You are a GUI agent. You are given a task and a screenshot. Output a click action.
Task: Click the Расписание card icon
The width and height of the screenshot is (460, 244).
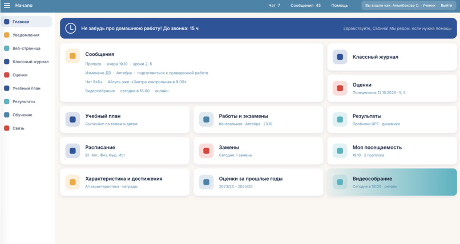pyautogui.click(x=72, y=151)
